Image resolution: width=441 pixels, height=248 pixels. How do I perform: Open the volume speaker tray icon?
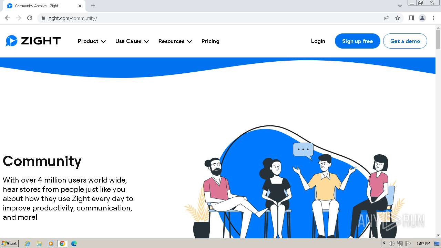click(x=391, y=244)
